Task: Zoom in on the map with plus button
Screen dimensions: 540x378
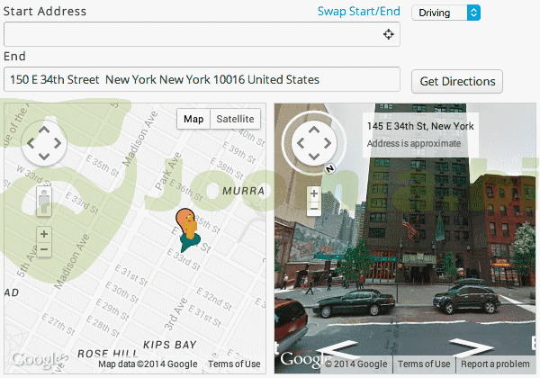Action: 44,234
